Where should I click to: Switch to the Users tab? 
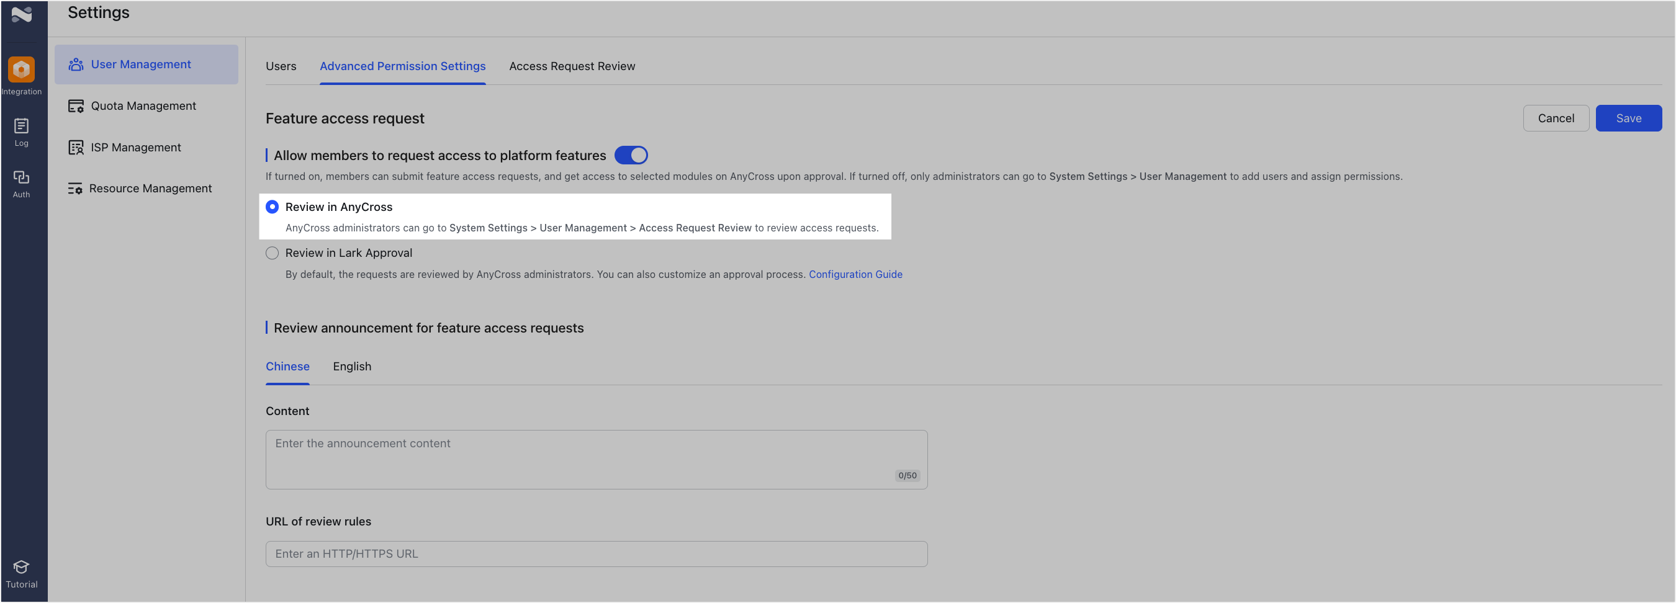281,66
